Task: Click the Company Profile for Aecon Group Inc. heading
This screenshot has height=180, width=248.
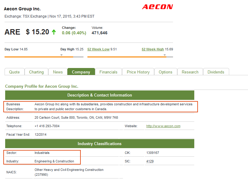Action: tap(42, 86)
